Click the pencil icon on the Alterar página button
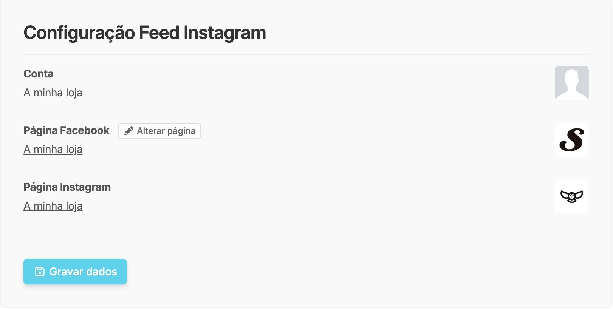Viewport: 613px width, 309px height. click(x=128, y=131)
